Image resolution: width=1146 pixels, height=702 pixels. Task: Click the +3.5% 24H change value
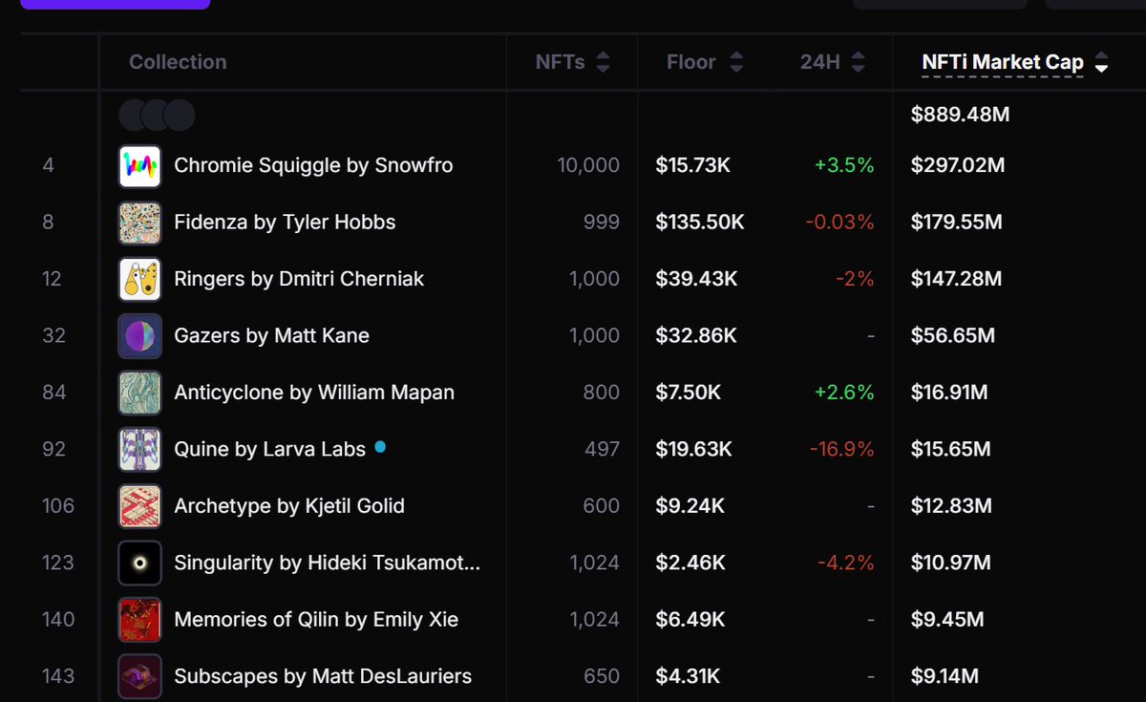tap(844, 165)
